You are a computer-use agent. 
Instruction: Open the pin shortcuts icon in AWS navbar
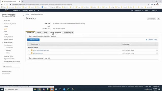pos(38,10)
